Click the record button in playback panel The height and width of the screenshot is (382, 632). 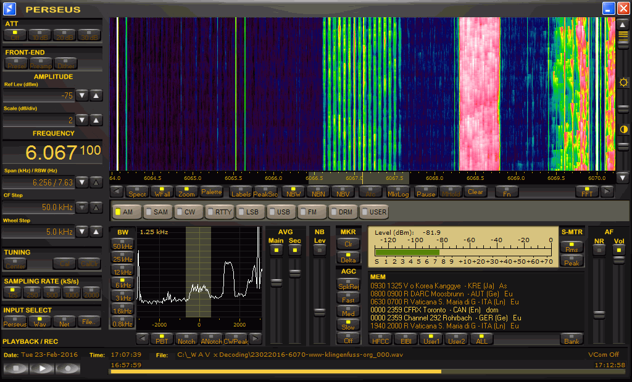tap(68, 368)
